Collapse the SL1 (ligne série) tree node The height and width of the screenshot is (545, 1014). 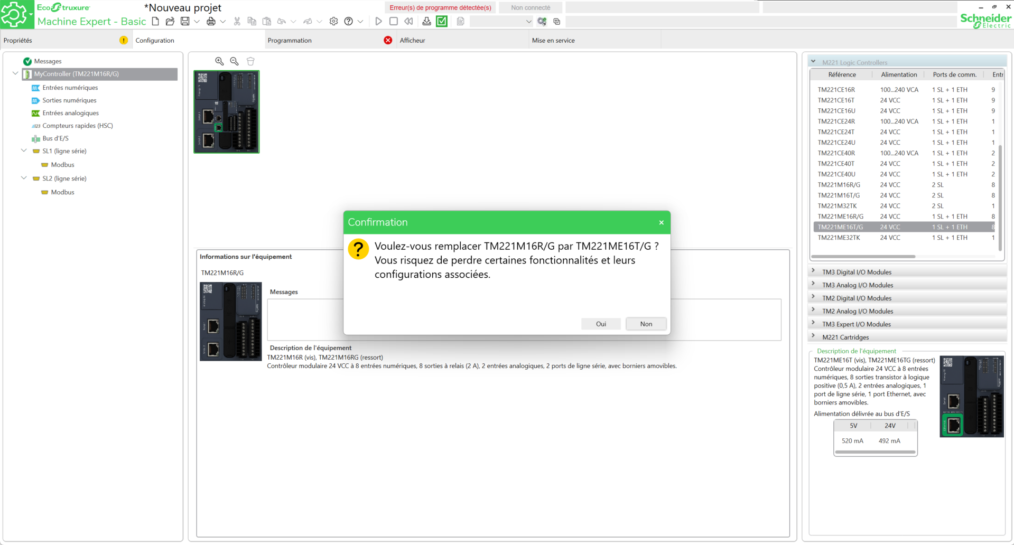point(24,151)
